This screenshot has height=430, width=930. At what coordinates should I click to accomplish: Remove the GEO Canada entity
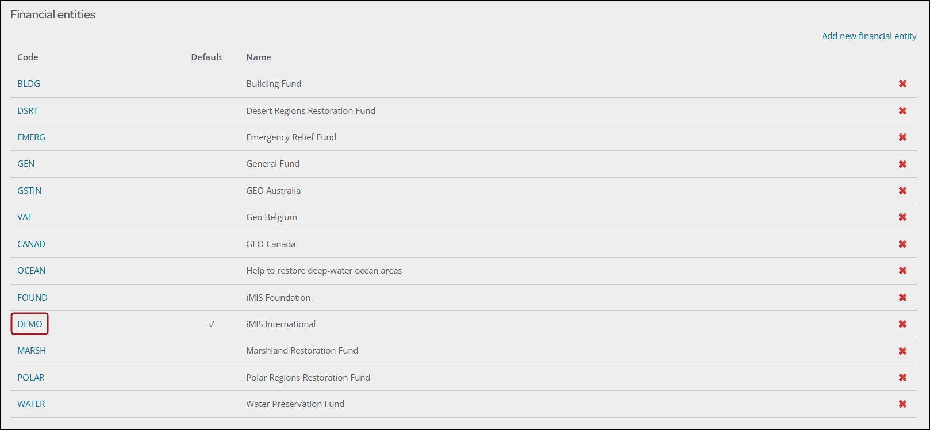pos(902,244)
